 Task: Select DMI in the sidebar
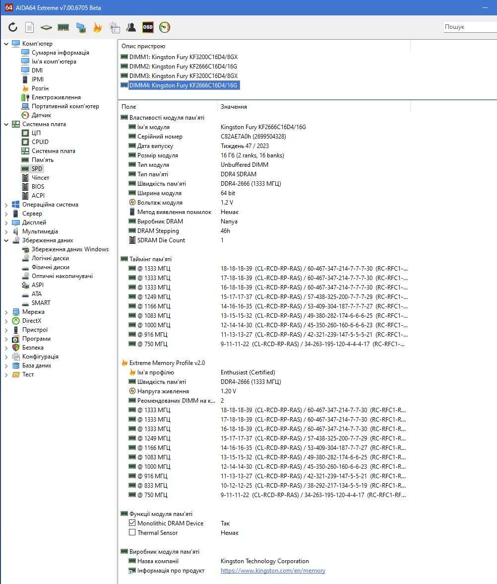click(37, 71)
